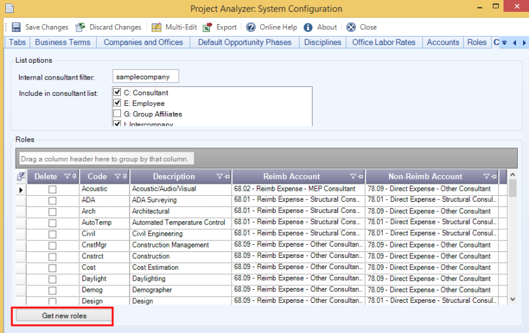Open the tab list dropdown arrow

(504, 43)
